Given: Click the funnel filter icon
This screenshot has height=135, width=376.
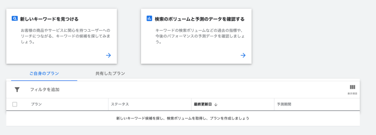Looking at the screenshot, I should 17,90.
